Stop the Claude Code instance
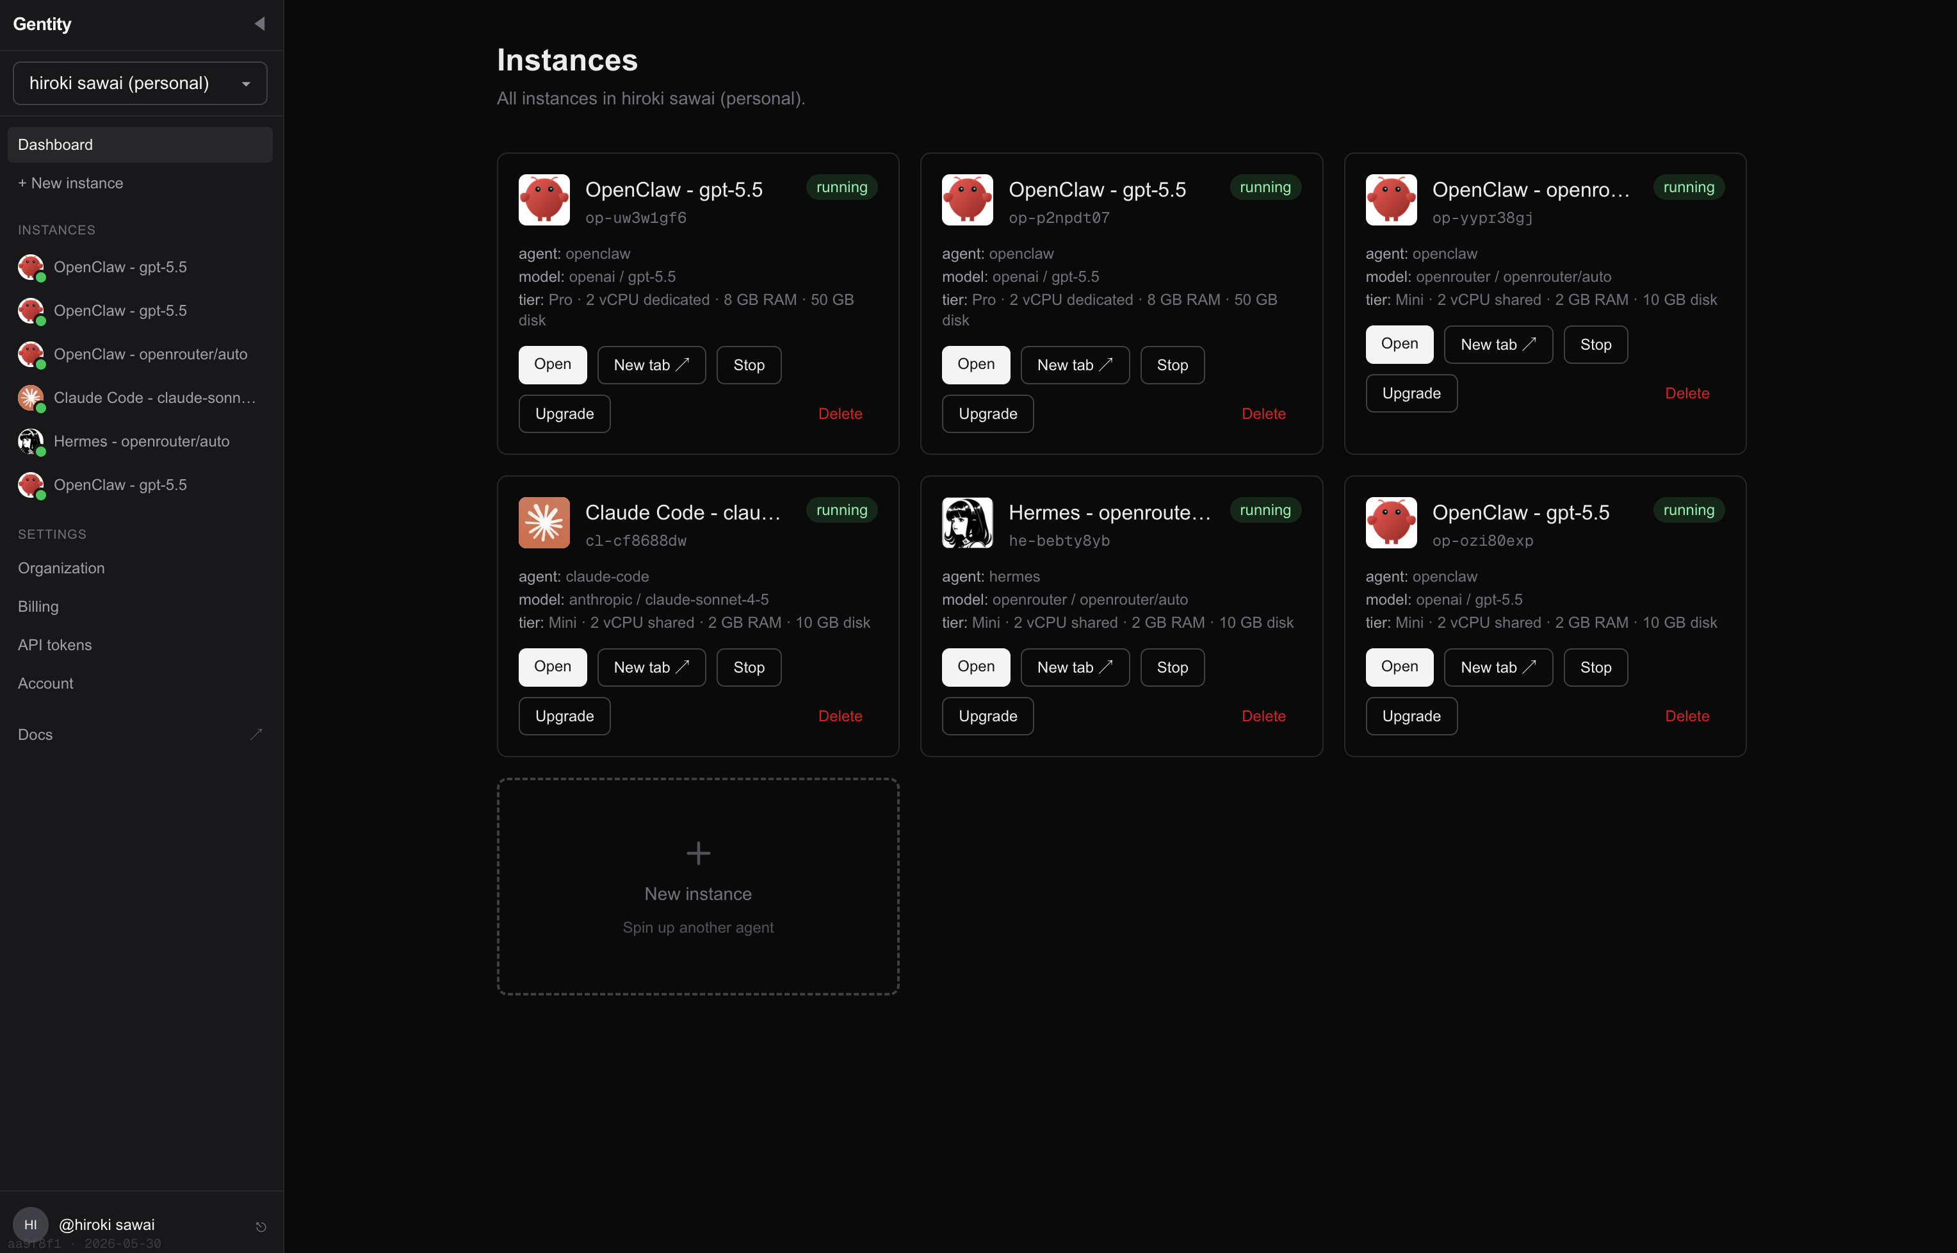This screenshot has height=1253, width=1957. coord(749,667)
